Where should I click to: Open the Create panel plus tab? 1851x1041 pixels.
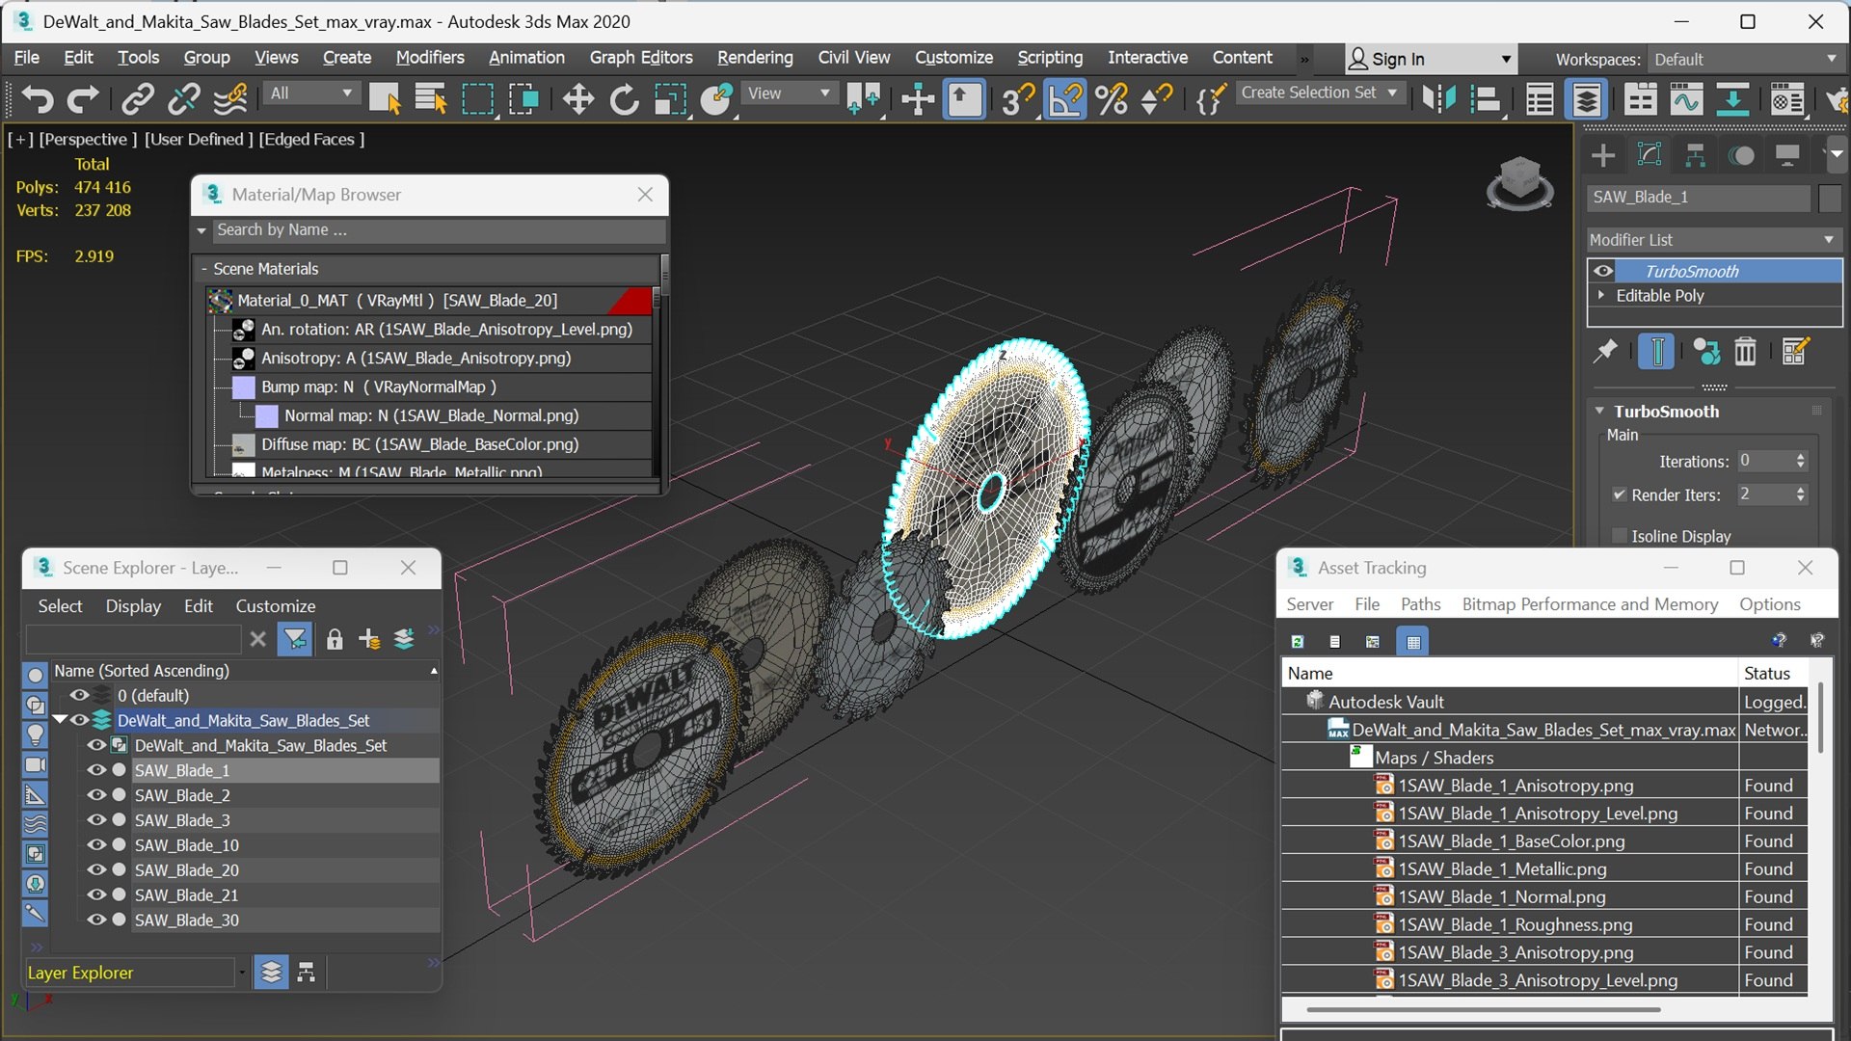pyautogui.click(x=1603, y=155)
